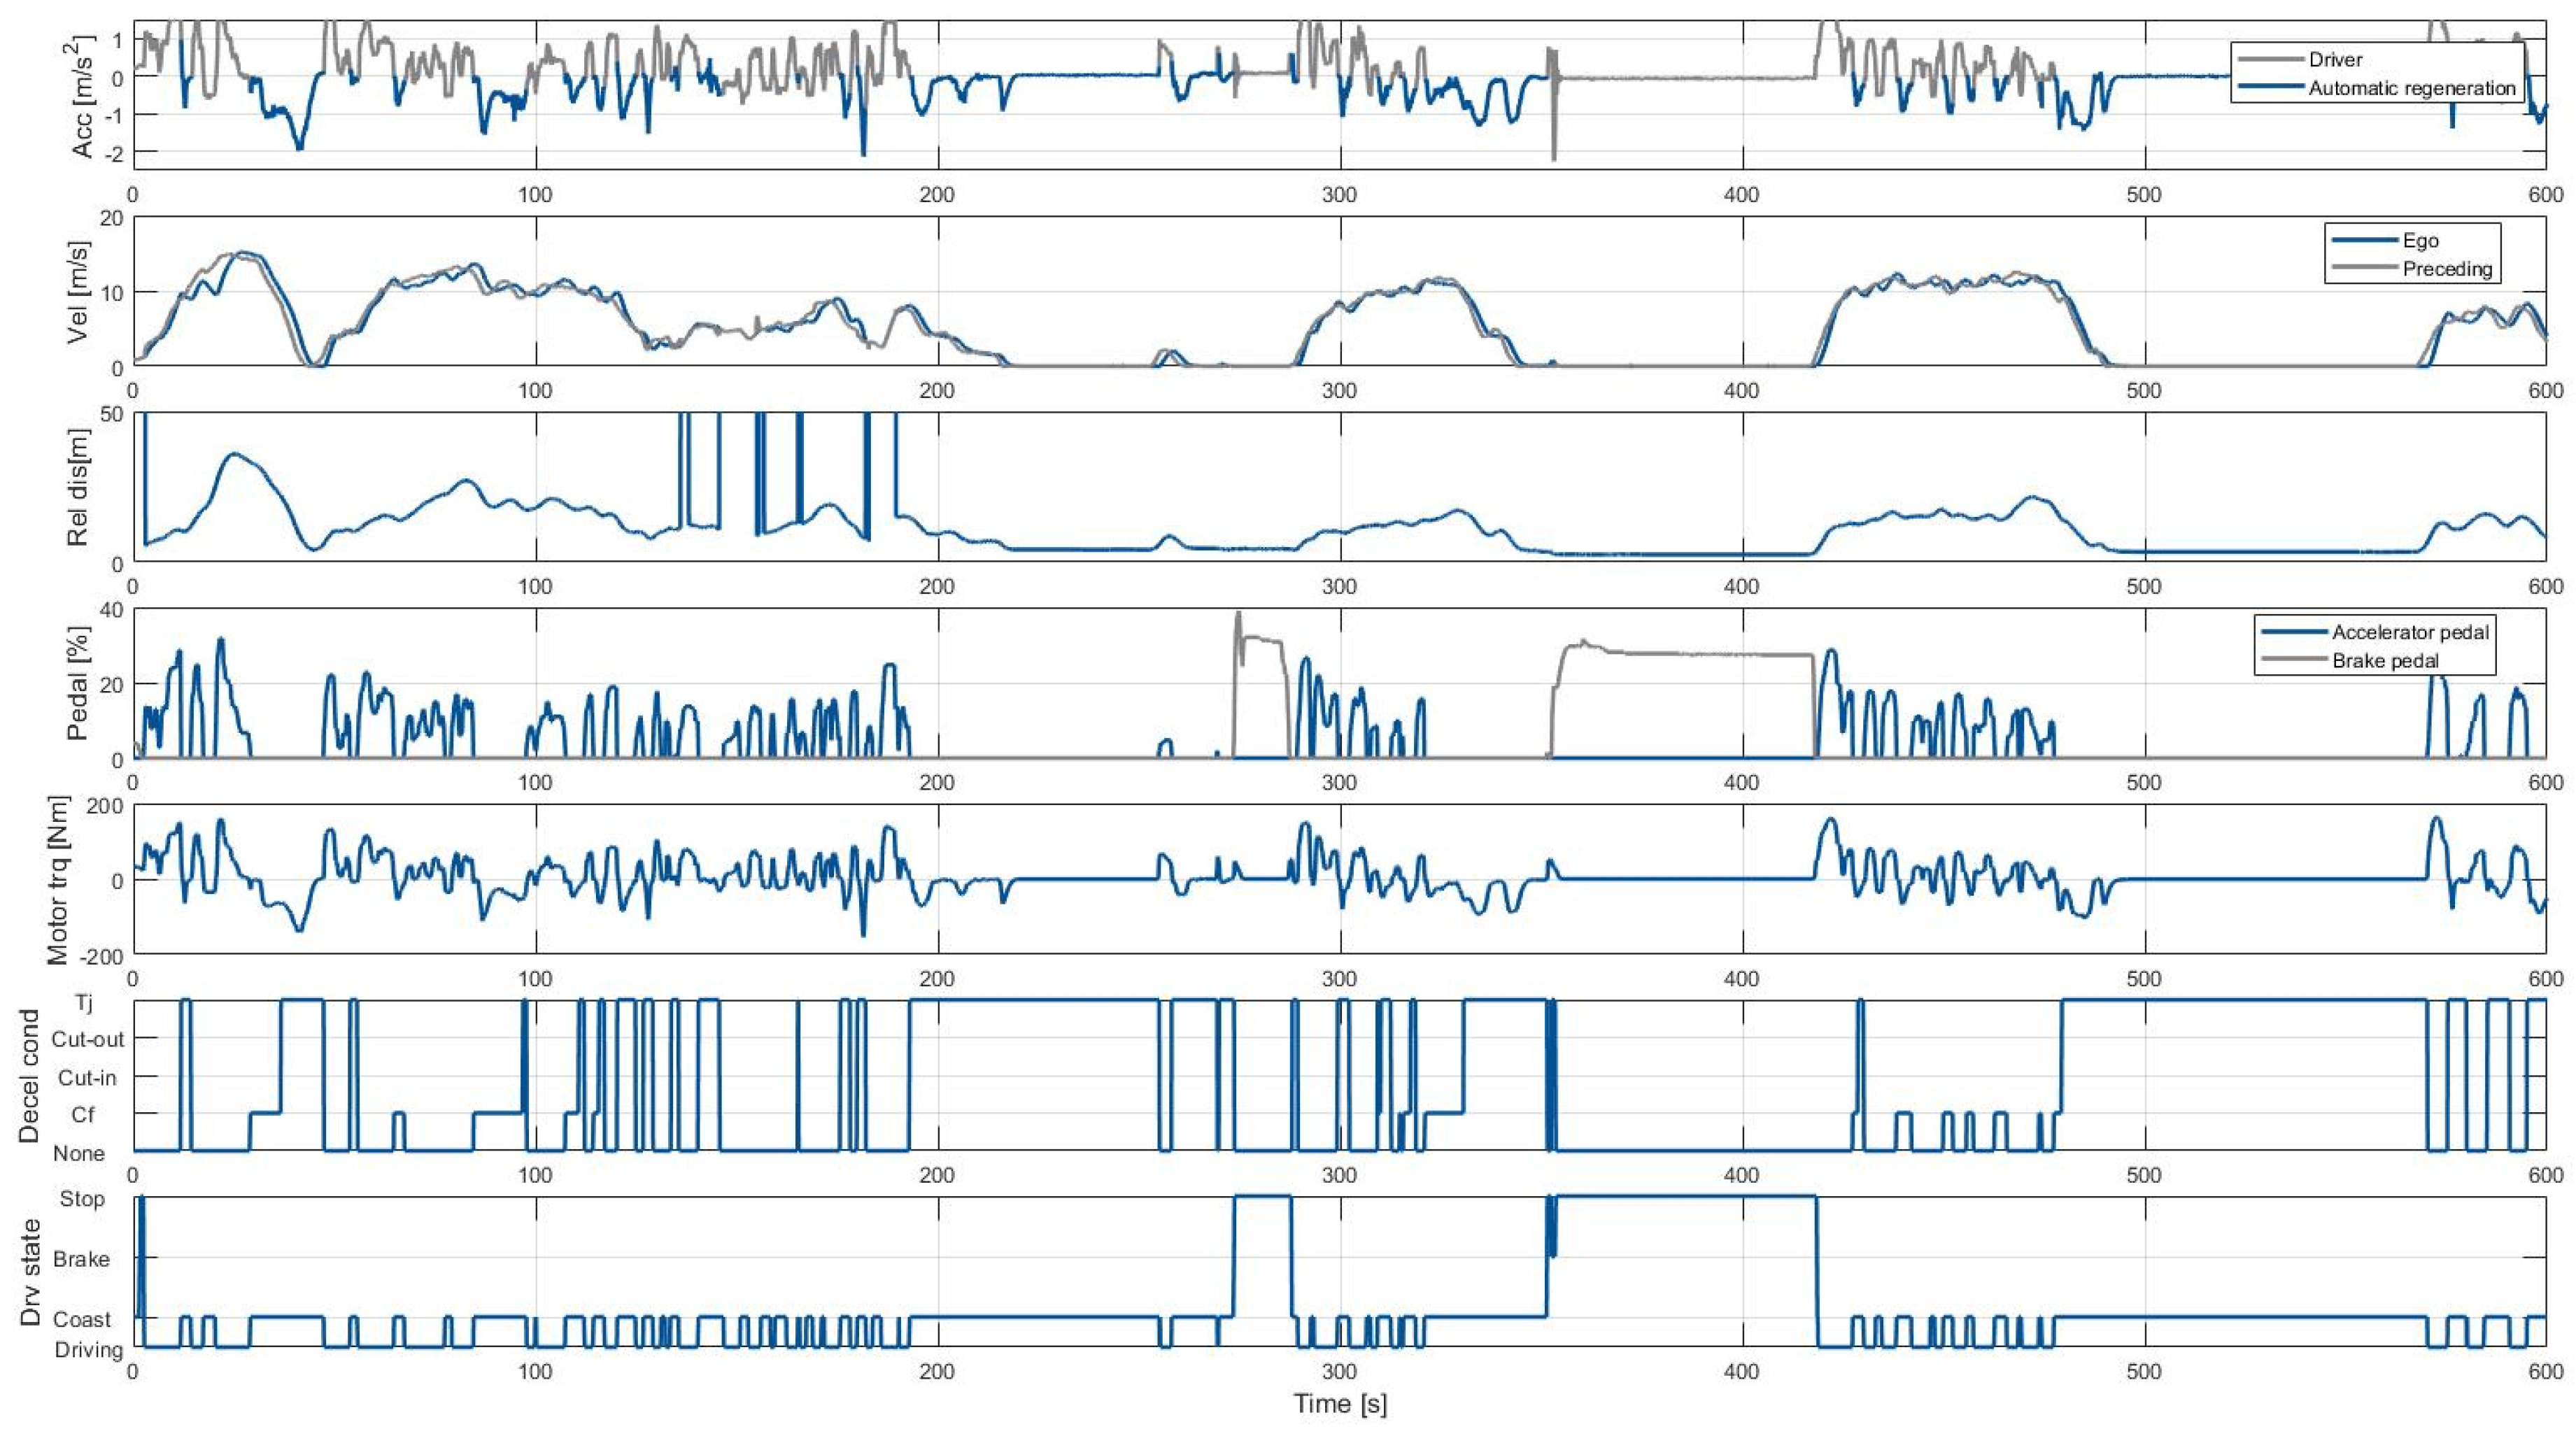Click the Cut-out tick label
The image size is (2576, 1436).
tap(88, 1039)
